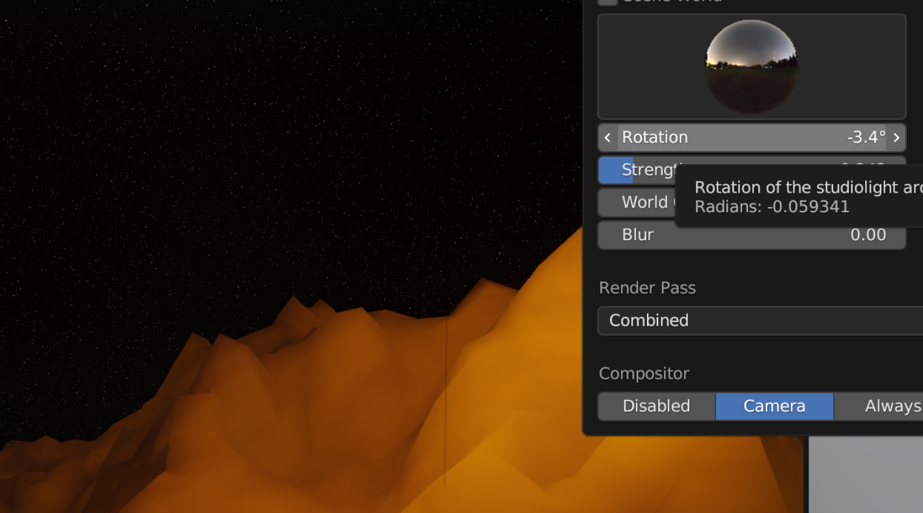Open the HDRI sphere preview
The image size is (923, 513).
point(751,66)
